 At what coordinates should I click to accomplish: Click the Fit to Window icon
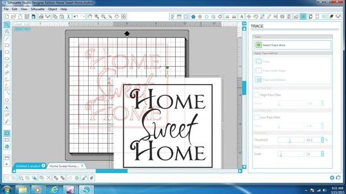[124, 17]
